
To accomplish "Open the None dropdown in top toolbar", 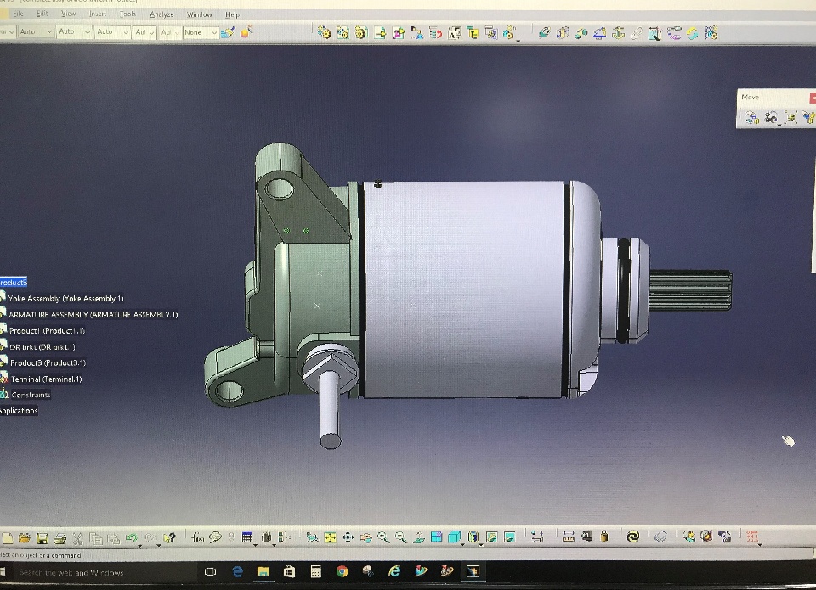I will coord(201,32).
